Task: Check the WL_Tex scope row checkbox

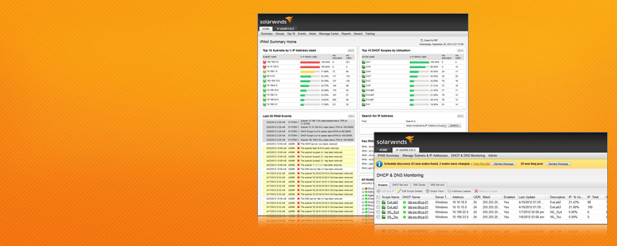Action: [378, 217]
